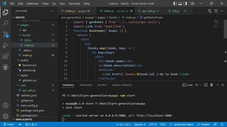
Task: Collapse the NEXTJS folder section
Action: click(x=20, y=17)
